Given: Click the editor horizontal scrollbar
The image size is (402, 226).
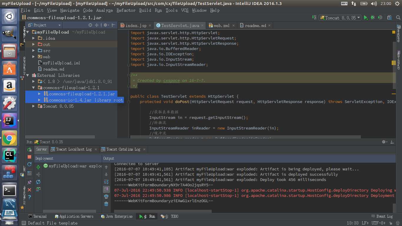Looking at the screenshot, I should coord(245,137).
